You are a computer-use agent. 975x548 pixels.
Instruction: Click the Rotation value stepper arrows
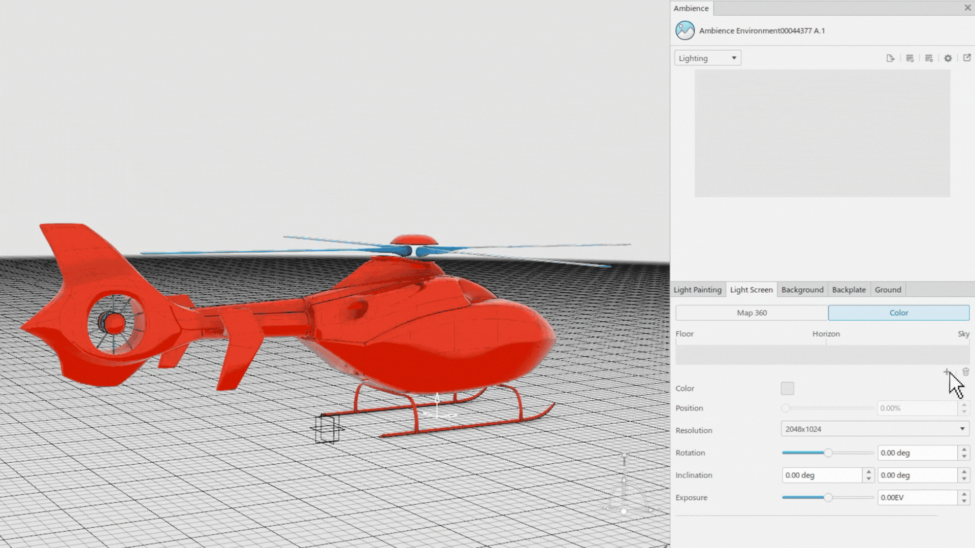(x=964, y=453)
